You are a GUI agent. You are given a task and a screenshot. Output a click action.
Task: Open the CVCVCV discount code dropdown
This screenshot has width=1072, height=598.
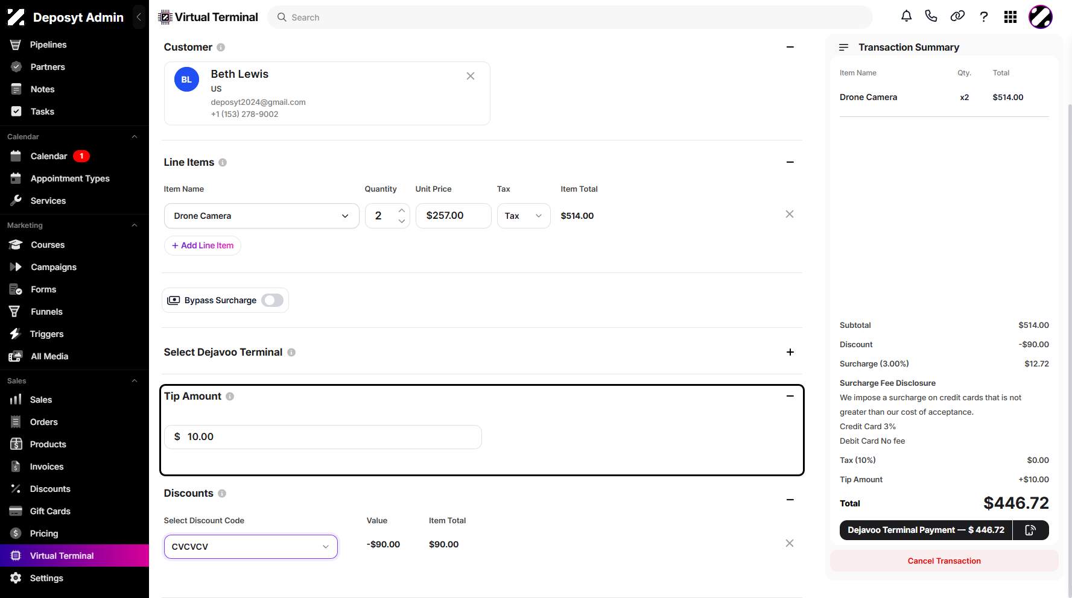coord(251,547)
